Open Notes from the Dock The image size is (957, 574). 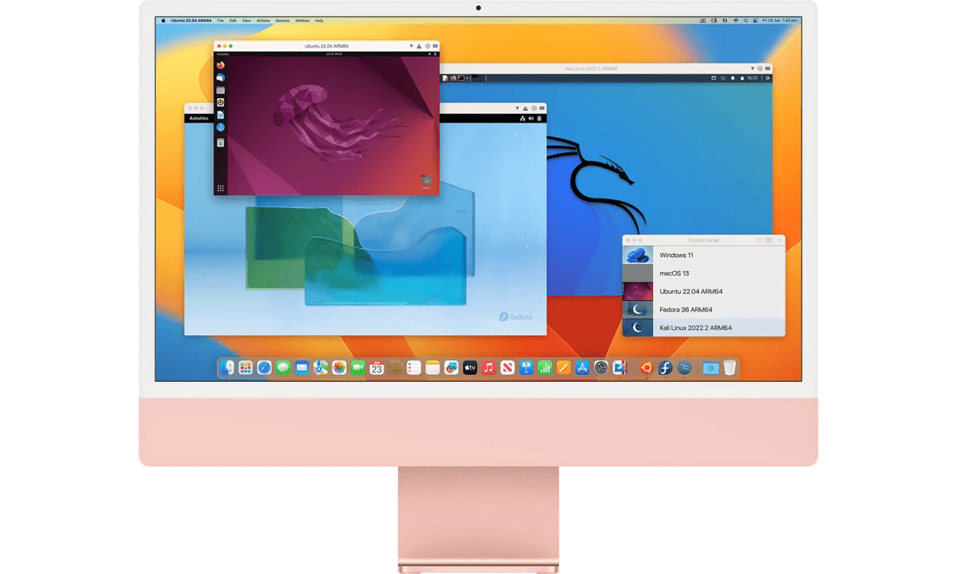click(433, 368)
